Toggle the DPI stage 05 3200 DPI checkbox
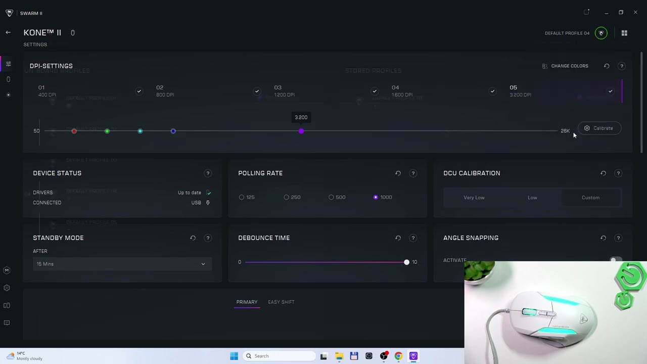 click(x=610, y=91)
